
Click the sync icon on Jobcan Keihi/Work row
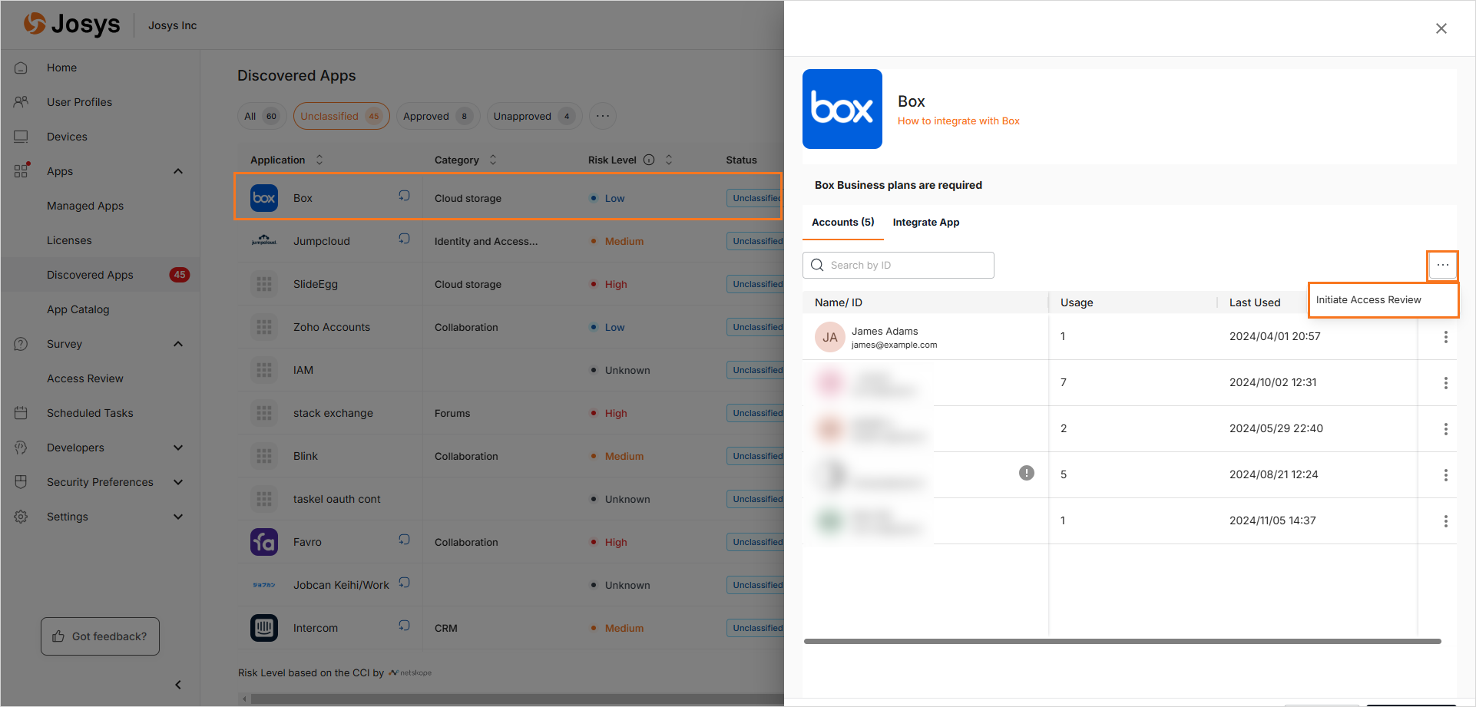(404, 583)
